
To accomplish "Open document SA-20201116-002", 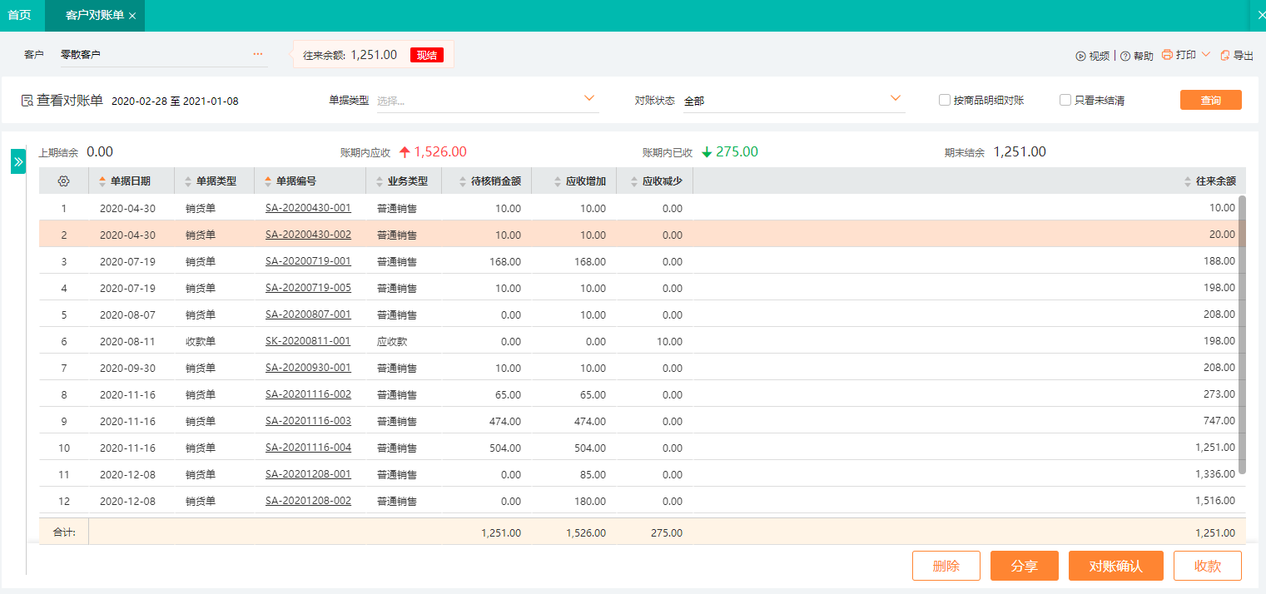I will pos(308,394).
